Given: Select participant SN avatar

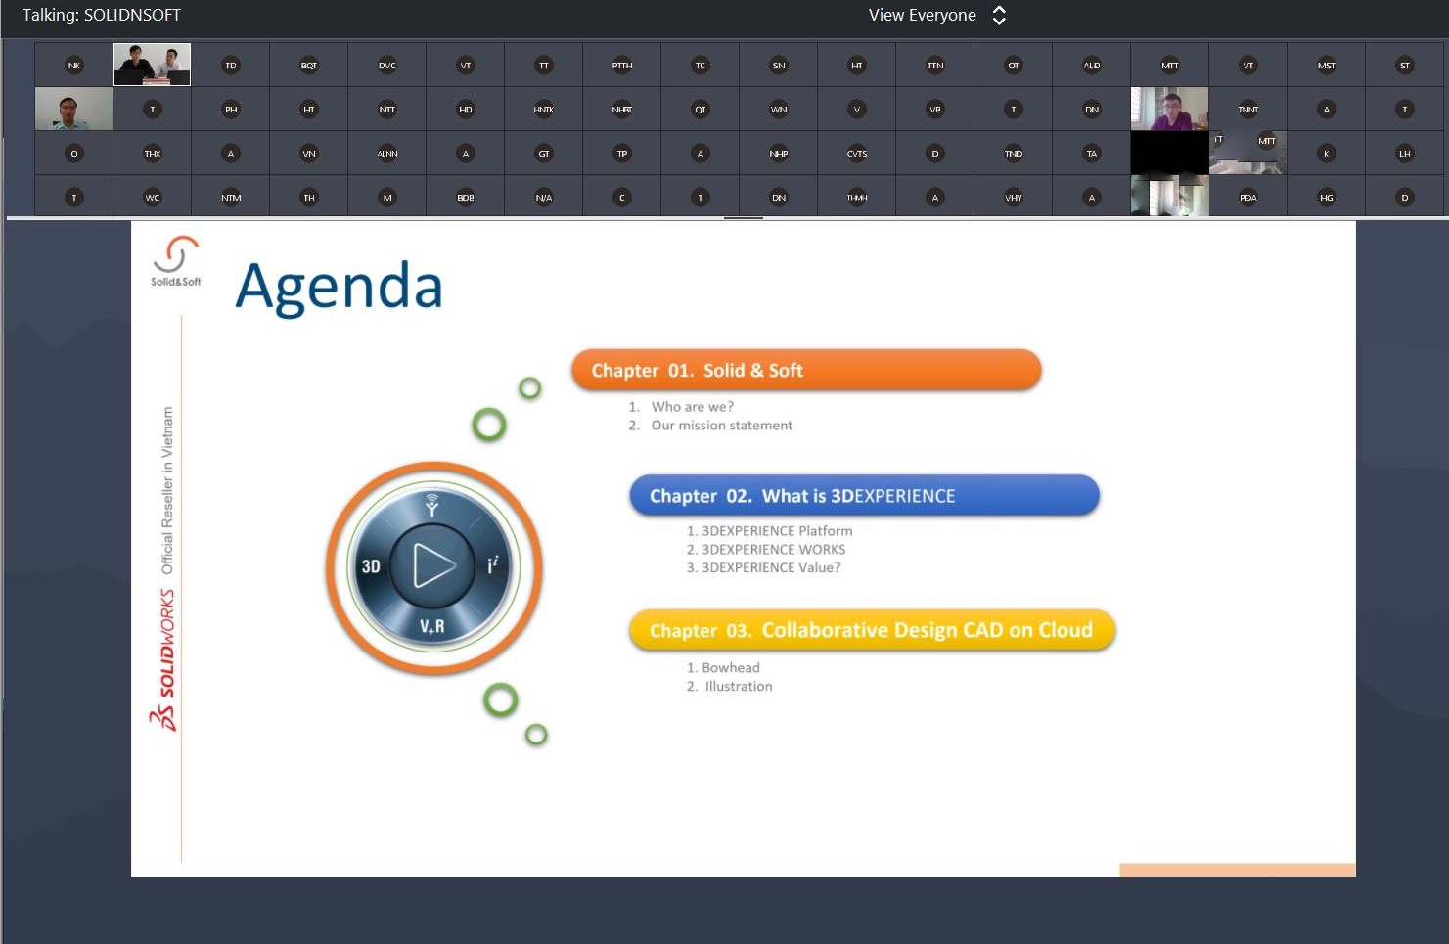Looking at the screenshot, I should coord(779,66).
